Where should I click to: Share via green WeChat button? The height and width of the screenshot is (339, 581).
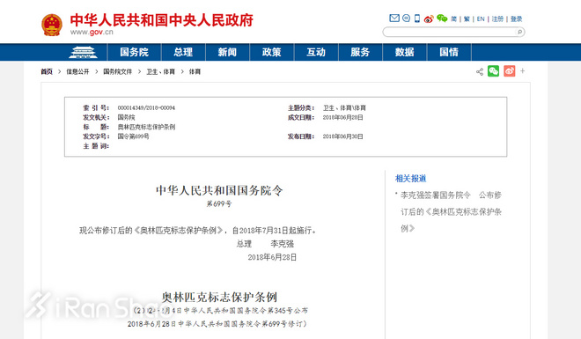(x=493, y=70)
